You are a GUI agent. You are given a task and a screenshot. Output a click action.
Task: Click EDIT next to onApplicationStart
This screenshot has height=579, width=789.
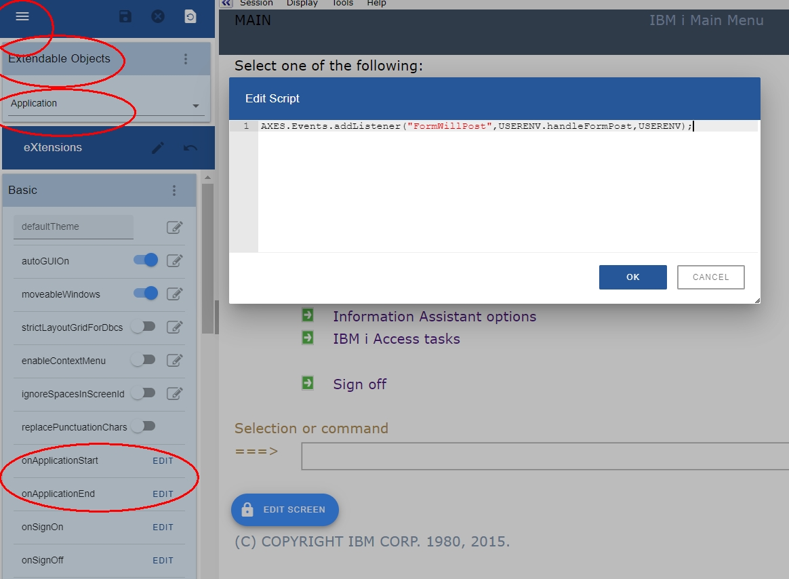tap(163, 461)
